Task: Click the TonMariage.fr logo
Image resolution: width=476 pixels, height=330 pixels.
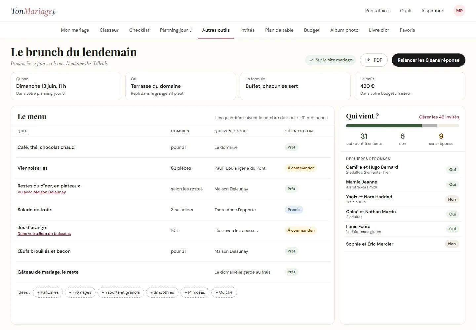Action: point(34,11)
